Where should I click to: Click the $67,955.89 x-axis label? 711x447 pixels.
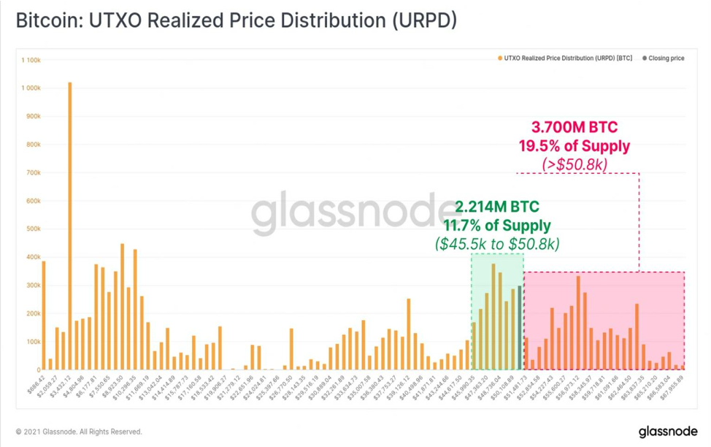(x=672, y=387)
